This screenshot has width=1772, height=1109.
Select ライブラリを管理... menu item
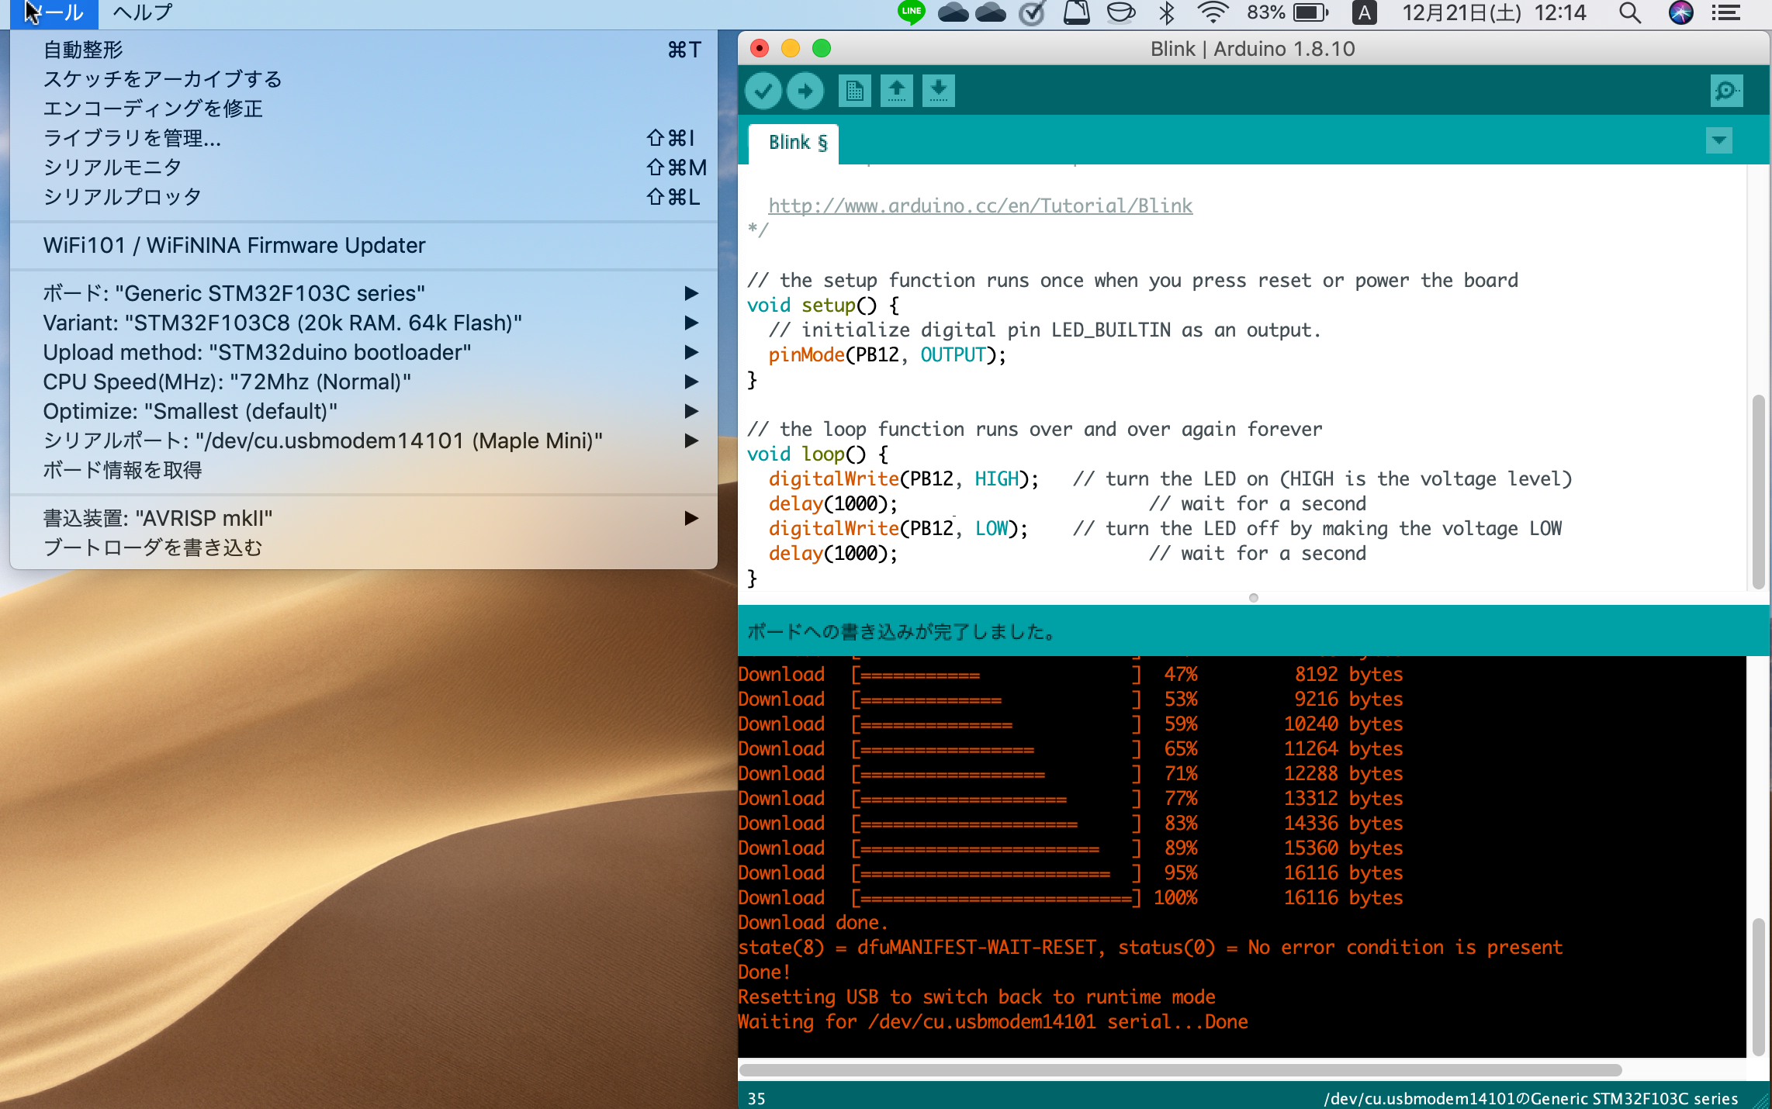pos(364,138)
